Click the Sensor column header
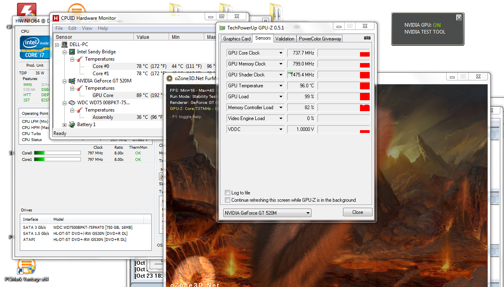 93,37
